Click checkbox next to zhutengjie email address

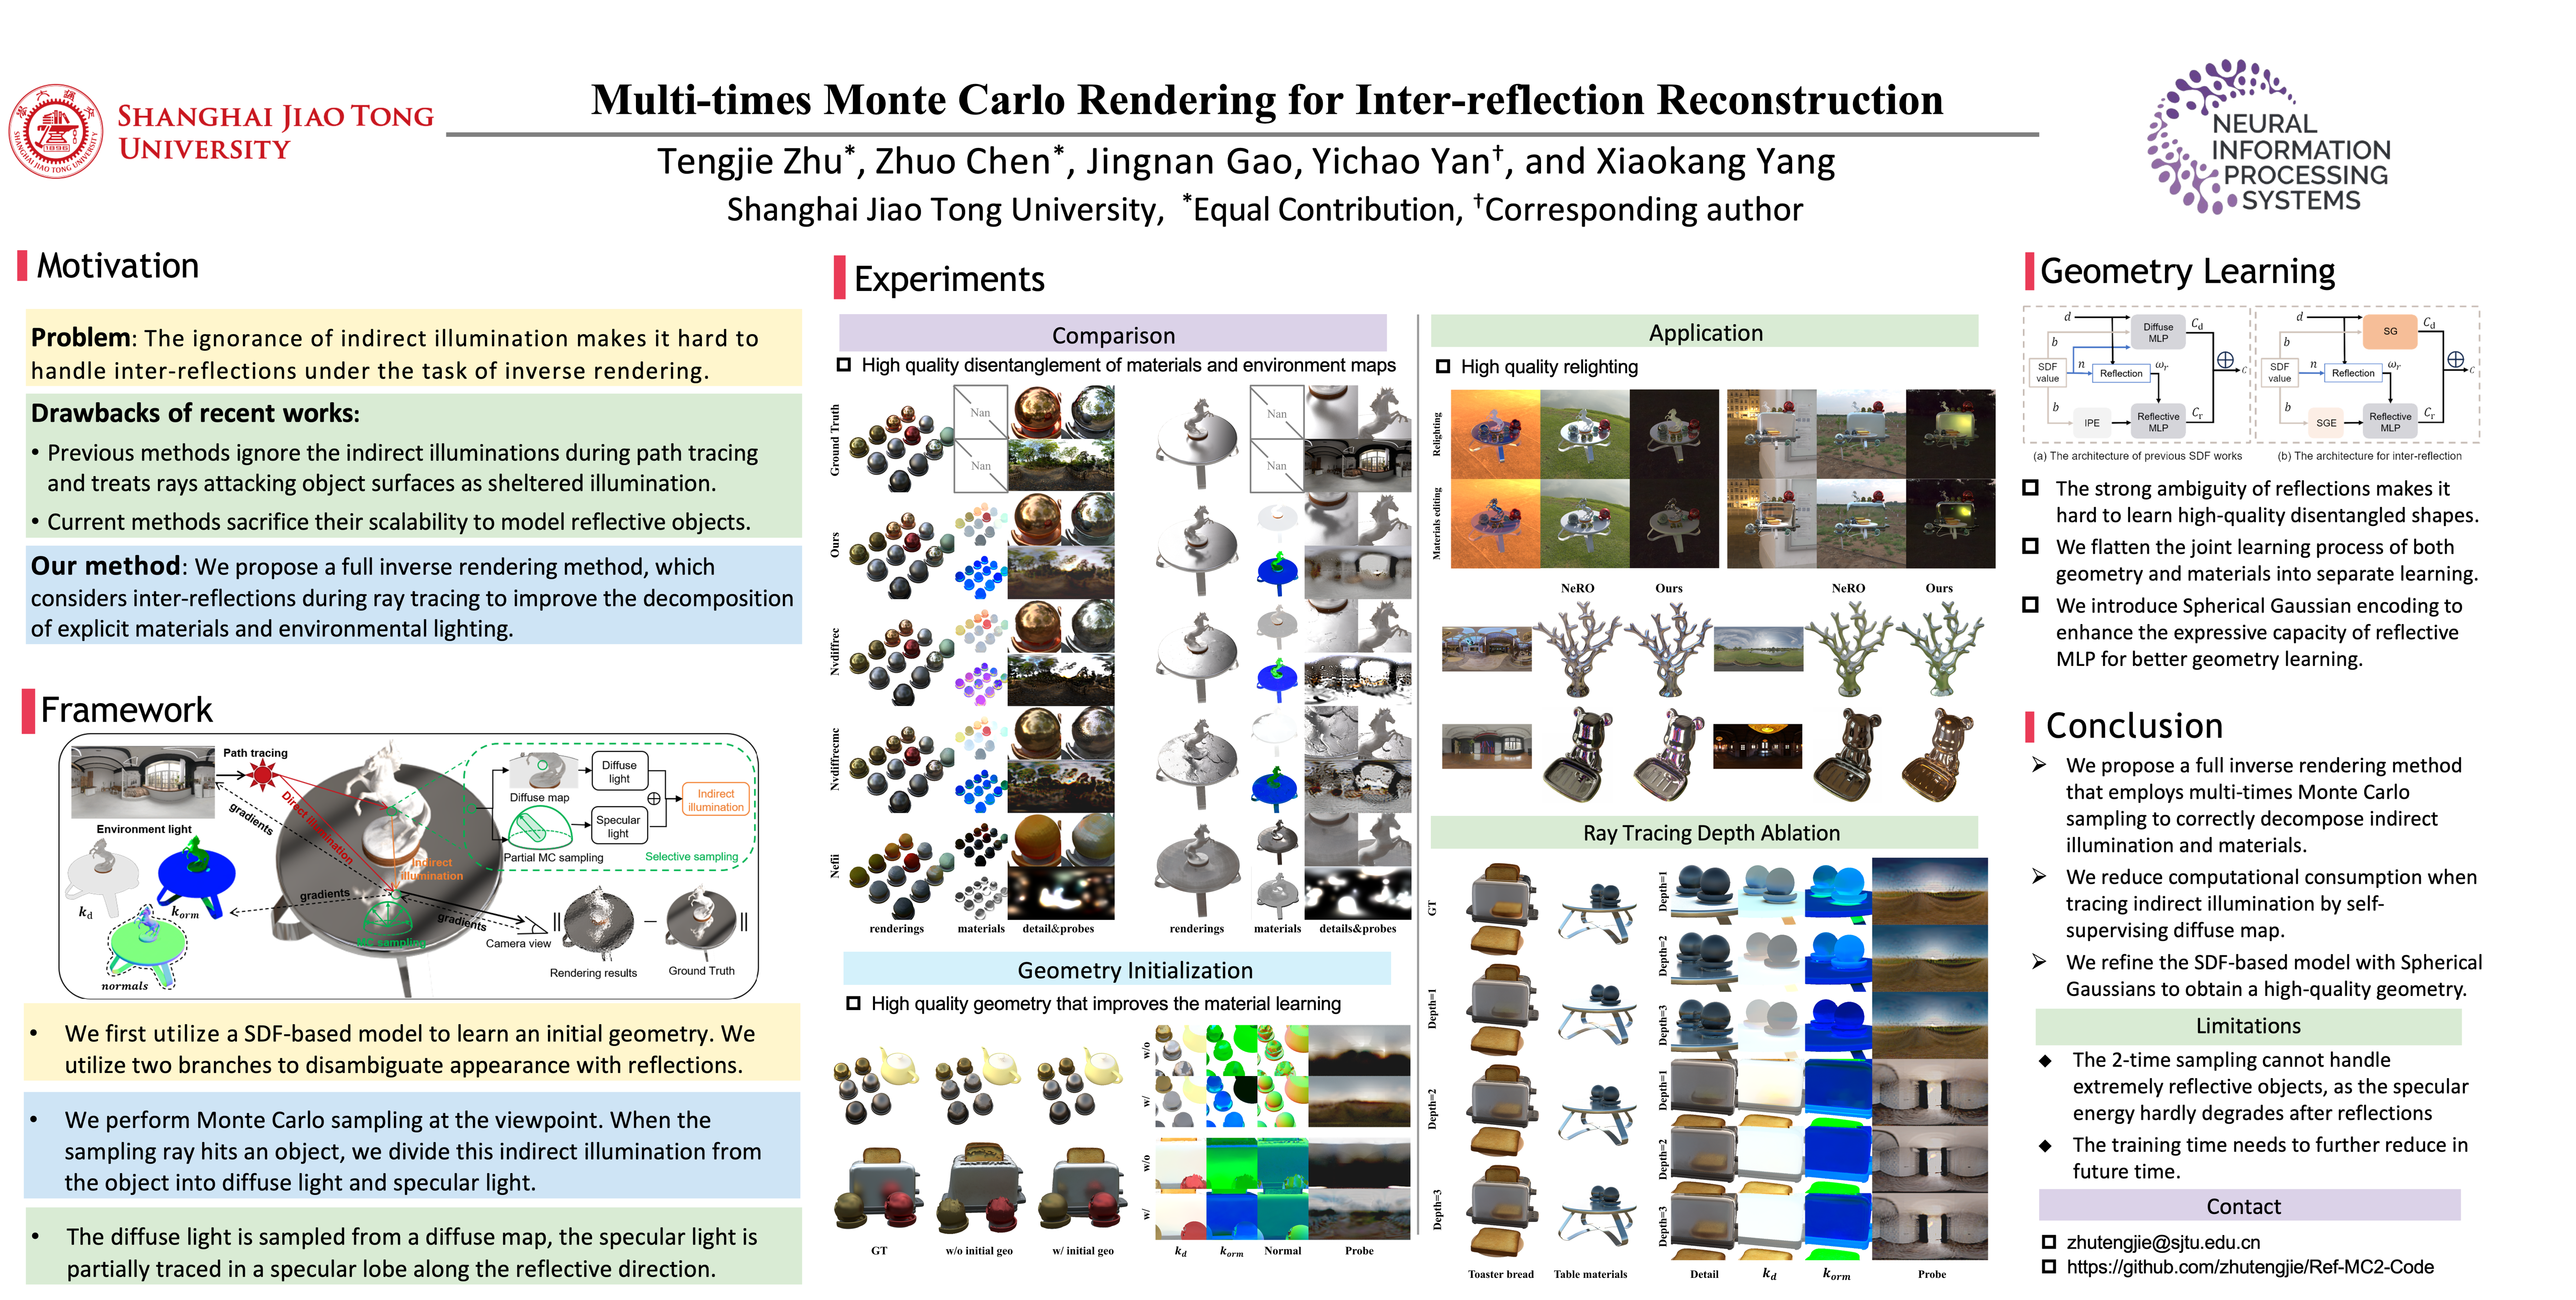coord(2048,1242)
